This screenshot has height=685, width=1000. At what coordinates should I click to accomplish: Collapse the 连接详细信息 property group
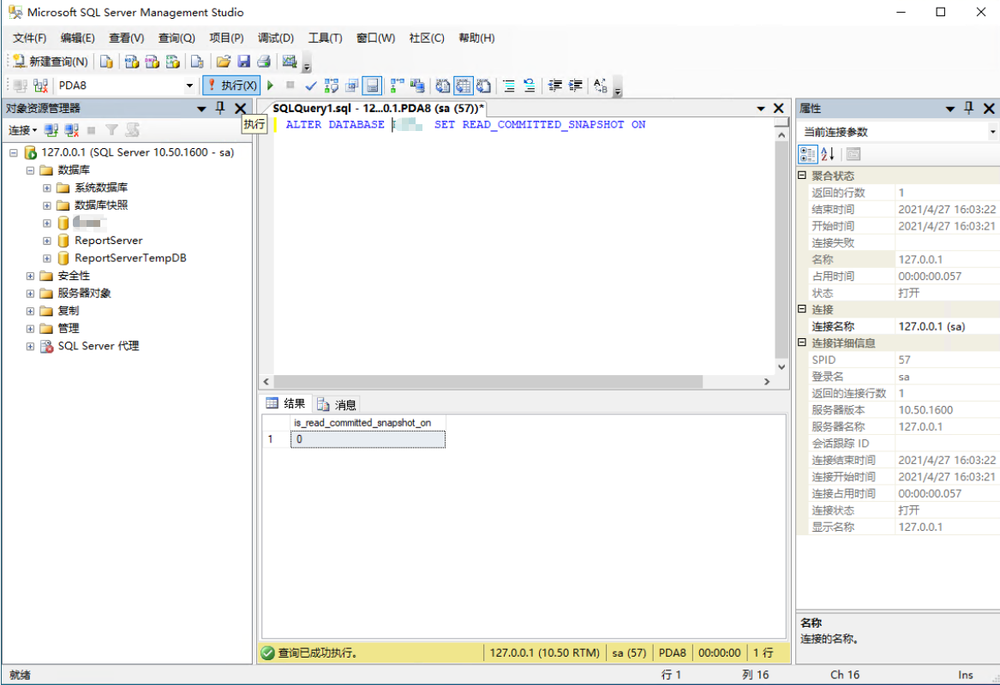(x=802, y=342)
